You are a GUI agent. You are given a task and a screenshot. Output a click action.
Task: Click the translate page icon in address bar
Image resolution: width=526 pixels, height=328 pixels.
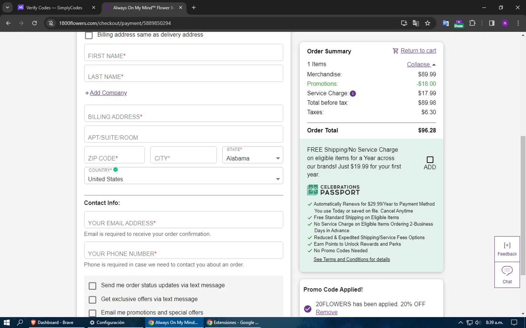tap(416, 23)
